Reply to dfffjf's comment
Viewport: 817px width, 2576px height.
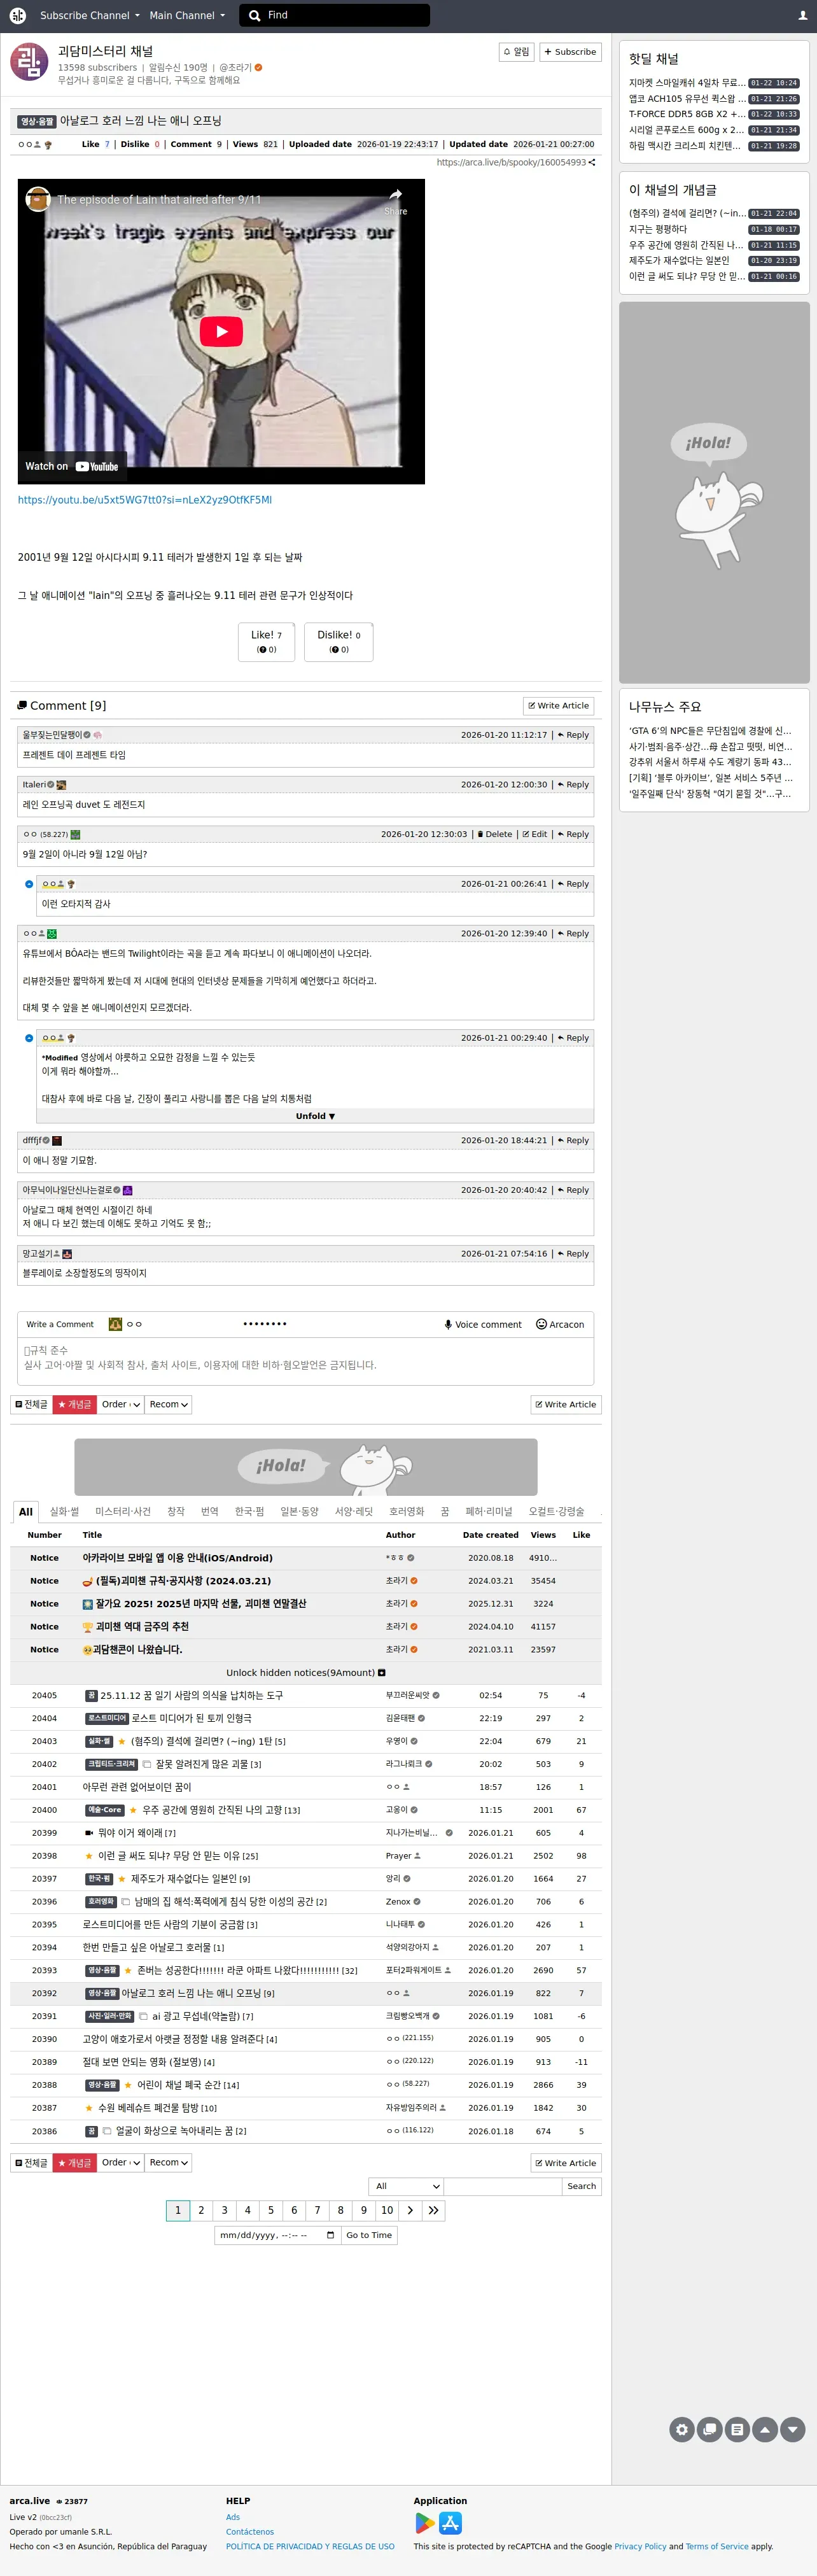(x=573, y=1140)
